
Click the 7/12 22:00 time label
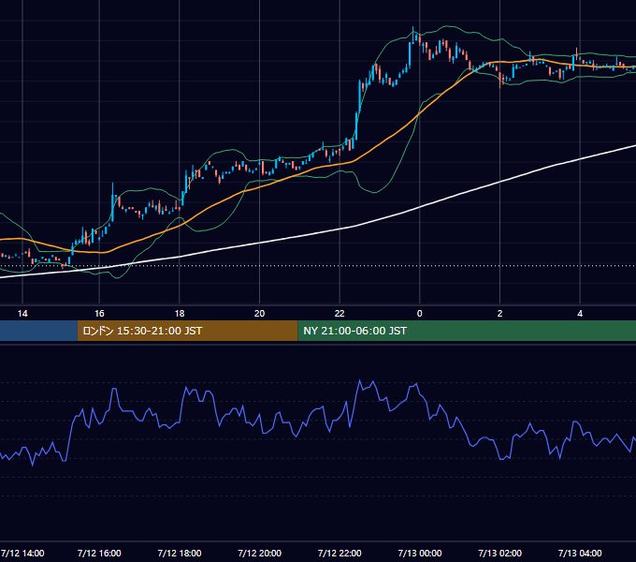pyautogui.click(x=340, y=553)
